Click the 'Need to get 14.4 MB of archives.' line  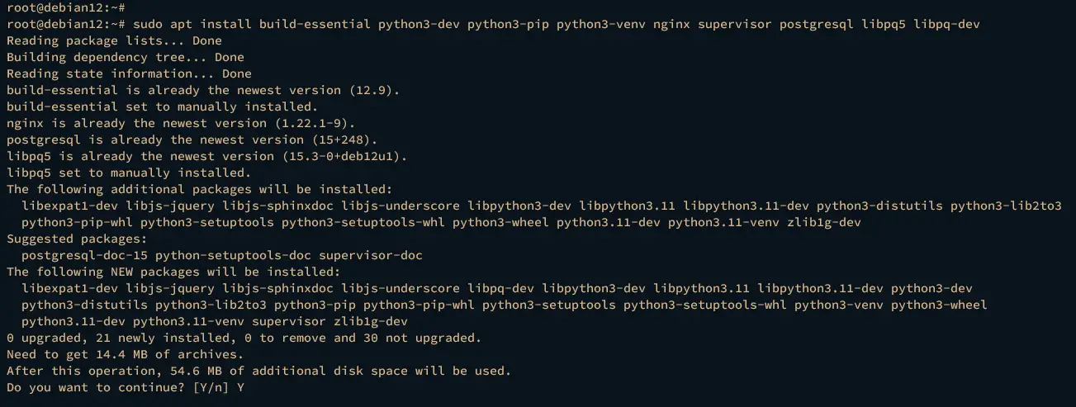coord(126,354)
